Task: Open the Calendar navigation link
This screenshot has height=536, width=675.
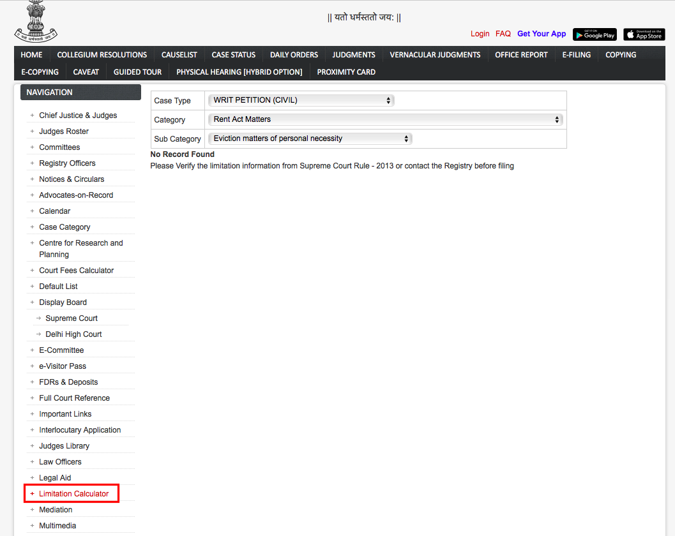Action: click(55, 211)
